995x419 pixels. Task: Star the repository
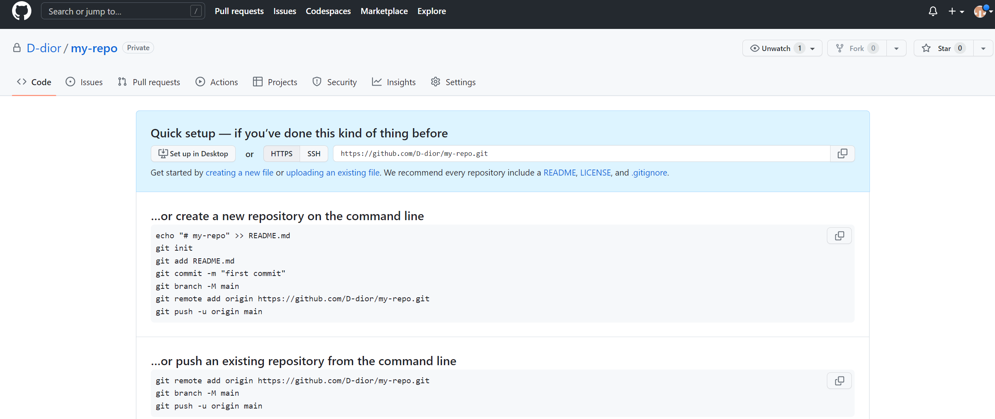click(944, 48)
